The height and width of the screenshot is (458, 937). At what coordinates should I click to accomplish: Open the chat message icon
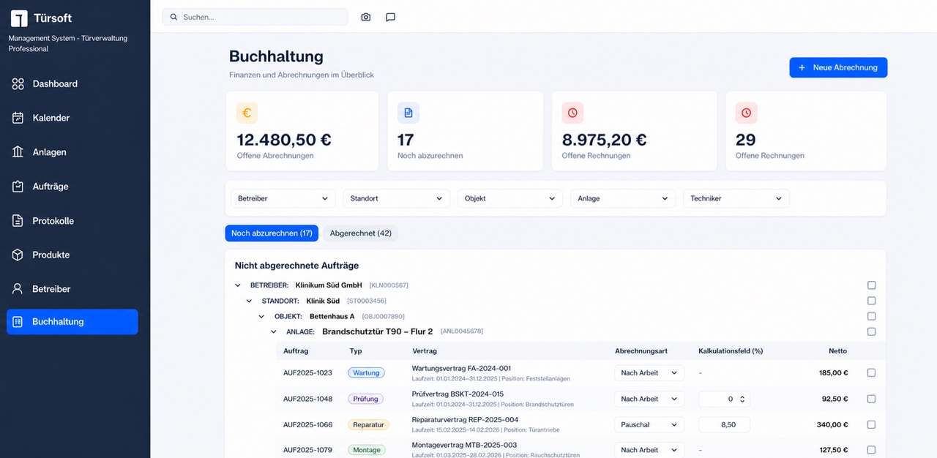391,17
